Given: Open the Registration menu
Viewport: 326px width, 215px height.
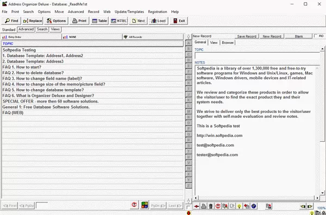Looking at the screenshot, I should pos(158,12).
